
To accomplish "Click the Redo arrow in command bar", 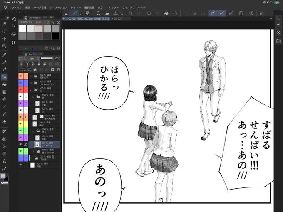I will (x=139, y=13).
